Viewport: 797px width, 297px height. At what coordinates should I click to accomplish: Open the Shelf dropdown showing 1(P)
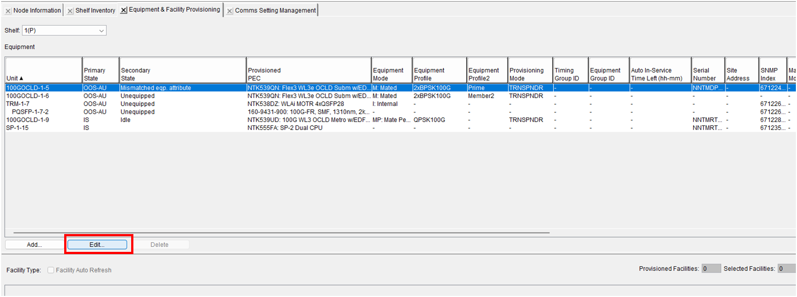click(x=64, y=31)
